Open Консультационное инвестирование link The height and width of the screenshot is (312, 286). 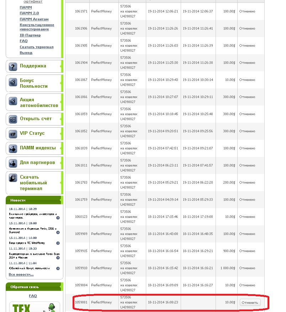37,27
